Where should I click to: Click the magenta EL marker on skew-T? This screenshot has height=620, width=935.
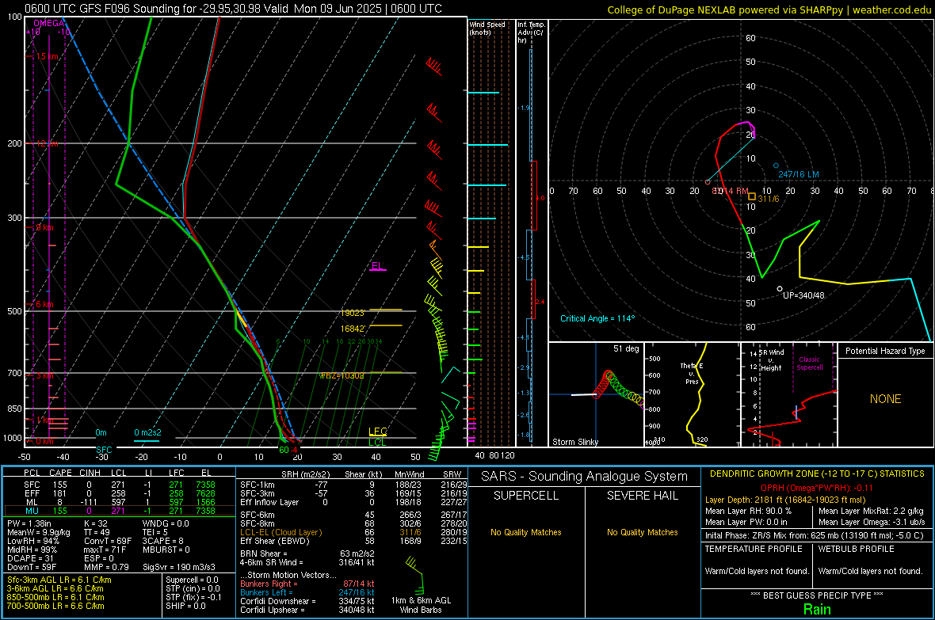tap(377, 267)
